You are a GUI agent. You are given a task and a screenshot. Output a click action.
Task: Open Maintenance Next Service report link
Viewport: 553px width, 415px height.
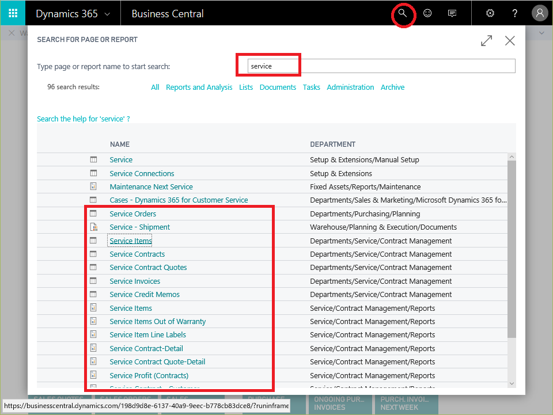(x=151, y=187)
